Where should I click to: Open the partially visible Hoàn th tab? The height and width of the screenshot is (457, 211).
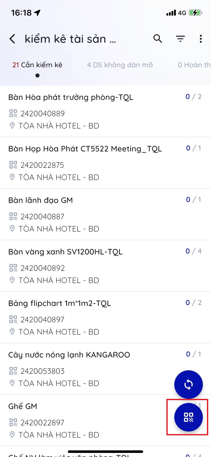[x=194, y=65]
